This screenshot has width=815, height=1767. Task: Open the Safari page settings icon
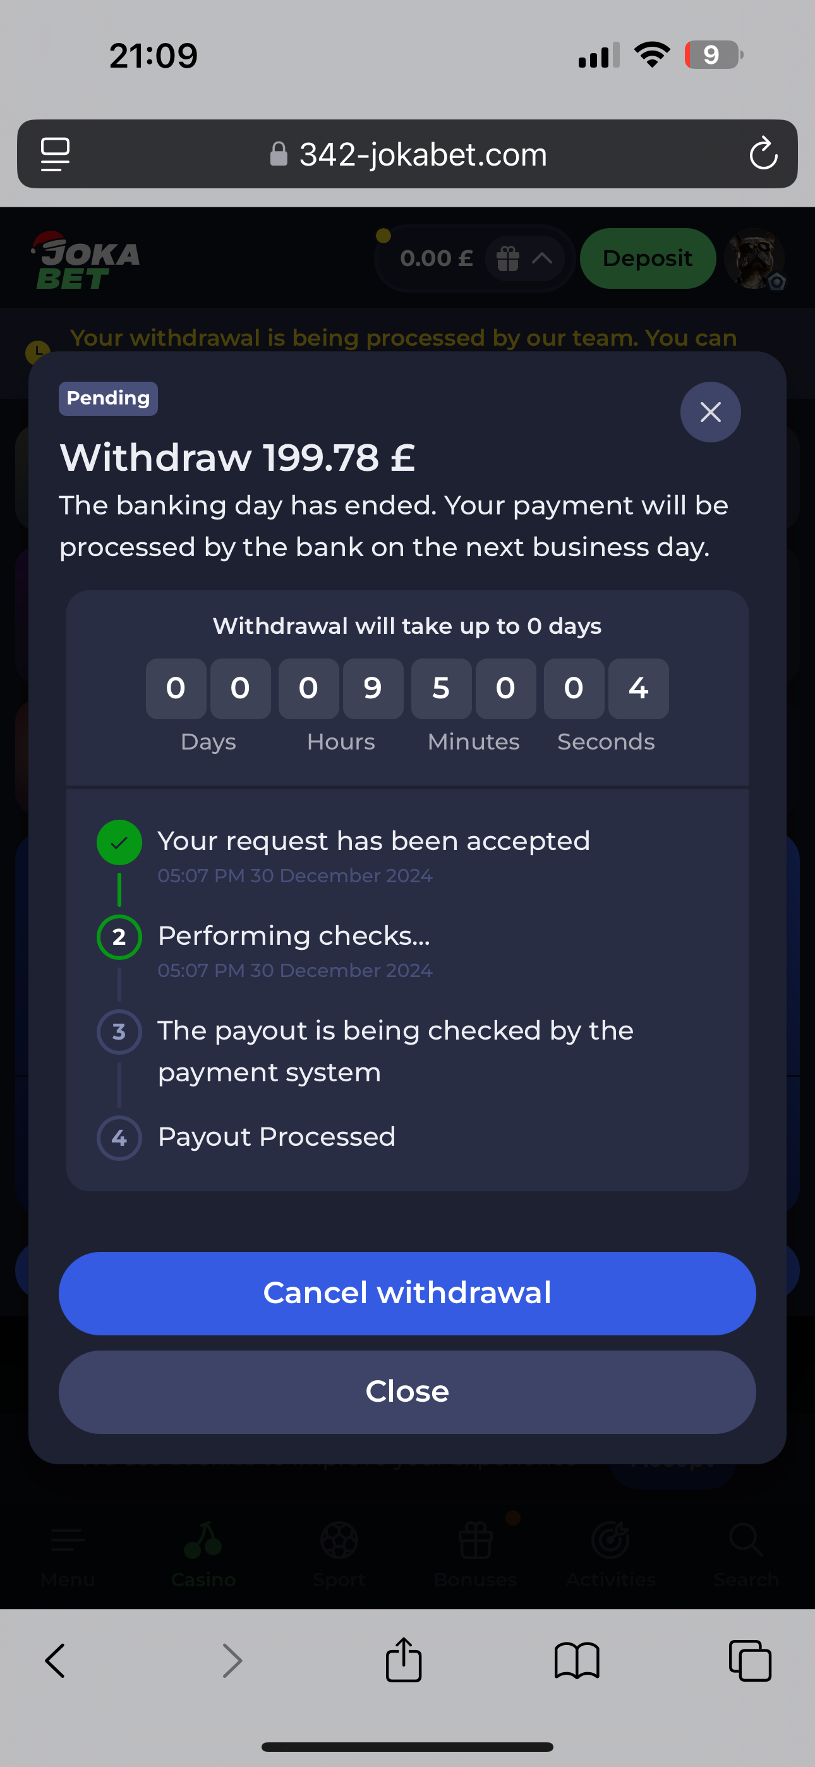click(x=55, y=154)
